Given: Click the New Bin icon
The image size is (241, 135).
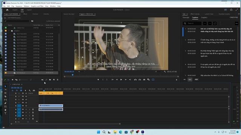Looking at the screenshot, I should tap(50, 80).
